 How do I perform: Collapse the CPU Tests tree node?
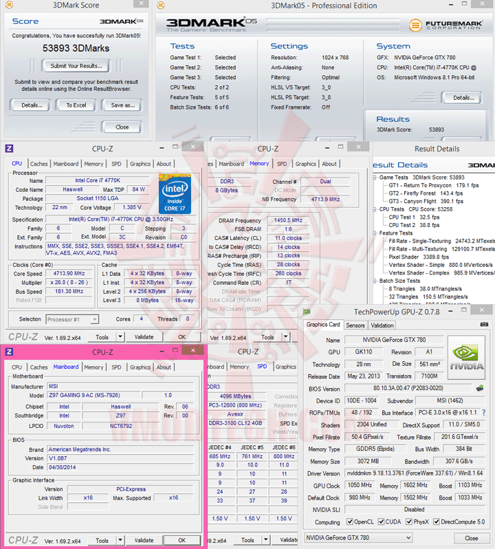375,209
